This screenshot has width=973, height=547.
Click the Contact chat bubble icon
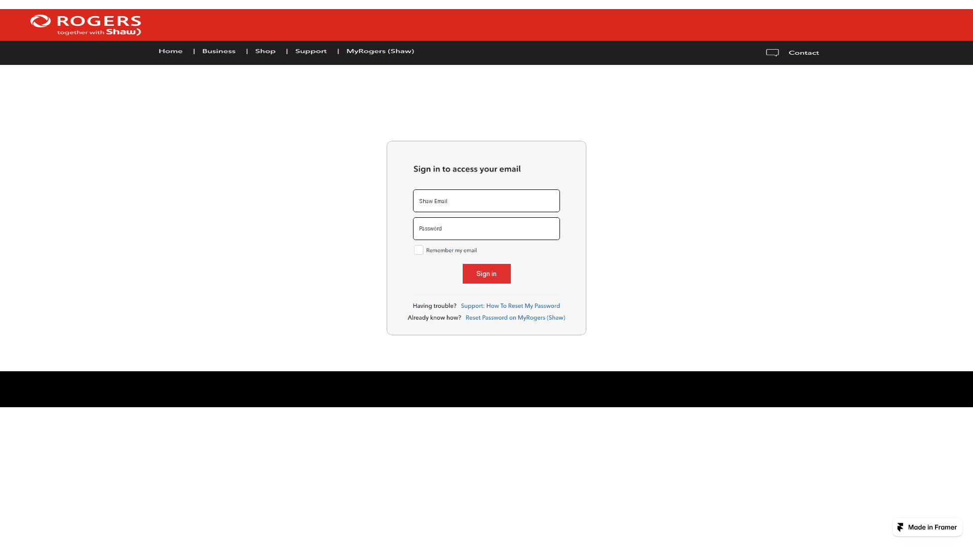[772, 53]
